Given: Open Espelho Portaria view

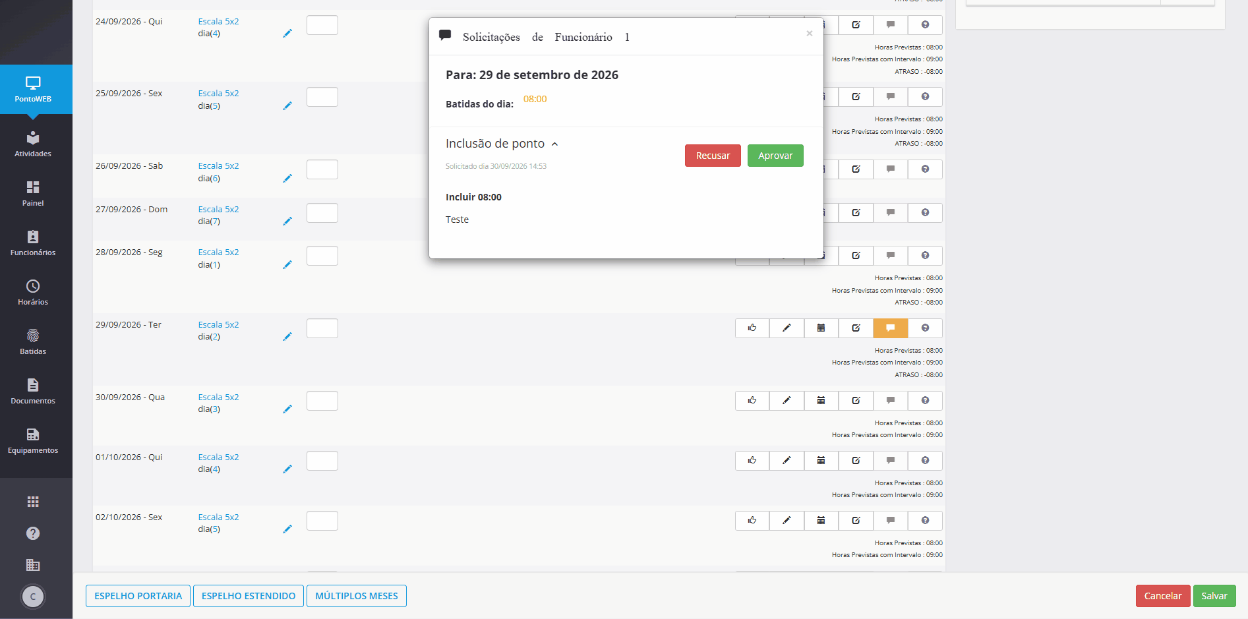Looking at the screenshot, I should pos(138,596).
